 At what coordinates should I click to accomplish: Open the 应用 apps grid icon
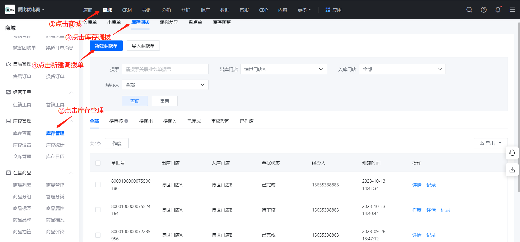pos(328,10)
